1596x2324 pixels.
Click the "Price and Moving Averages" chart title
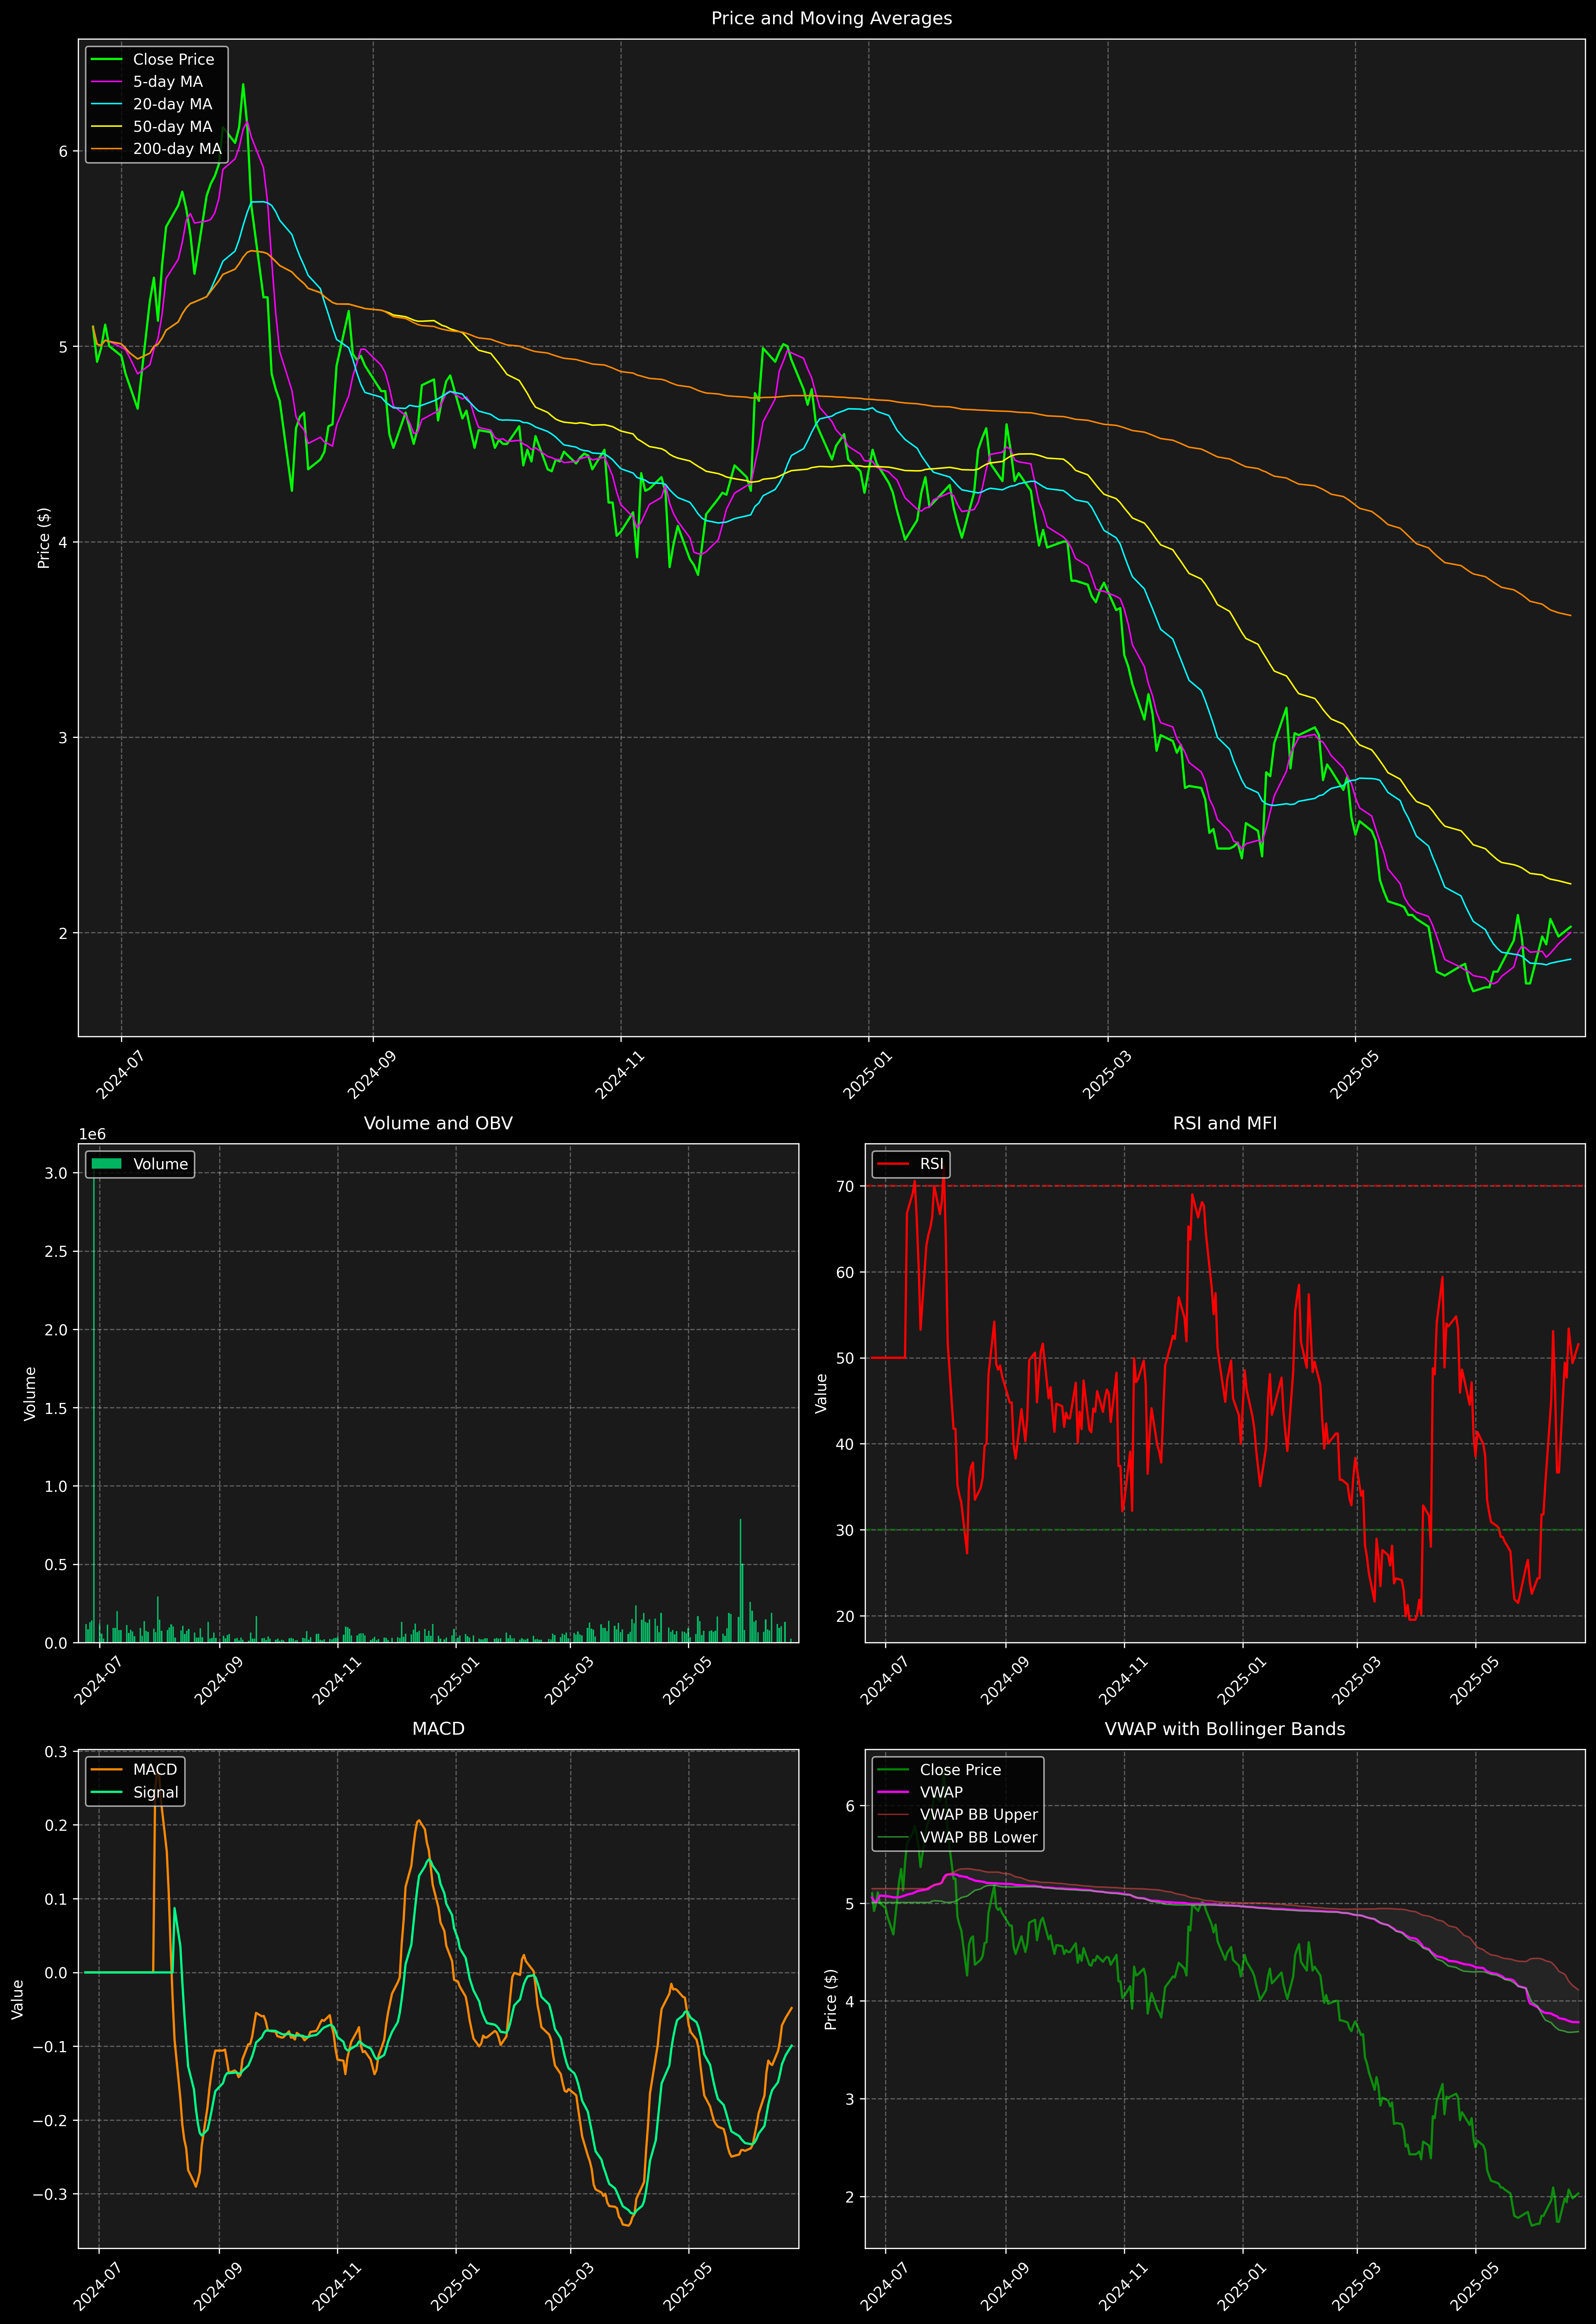point(831,18)
